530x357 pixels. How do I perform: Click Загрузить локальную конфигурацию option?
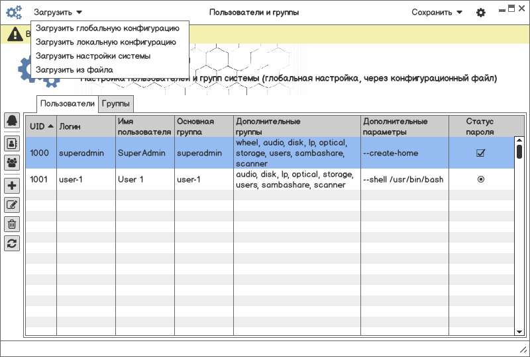click(106, 42)
